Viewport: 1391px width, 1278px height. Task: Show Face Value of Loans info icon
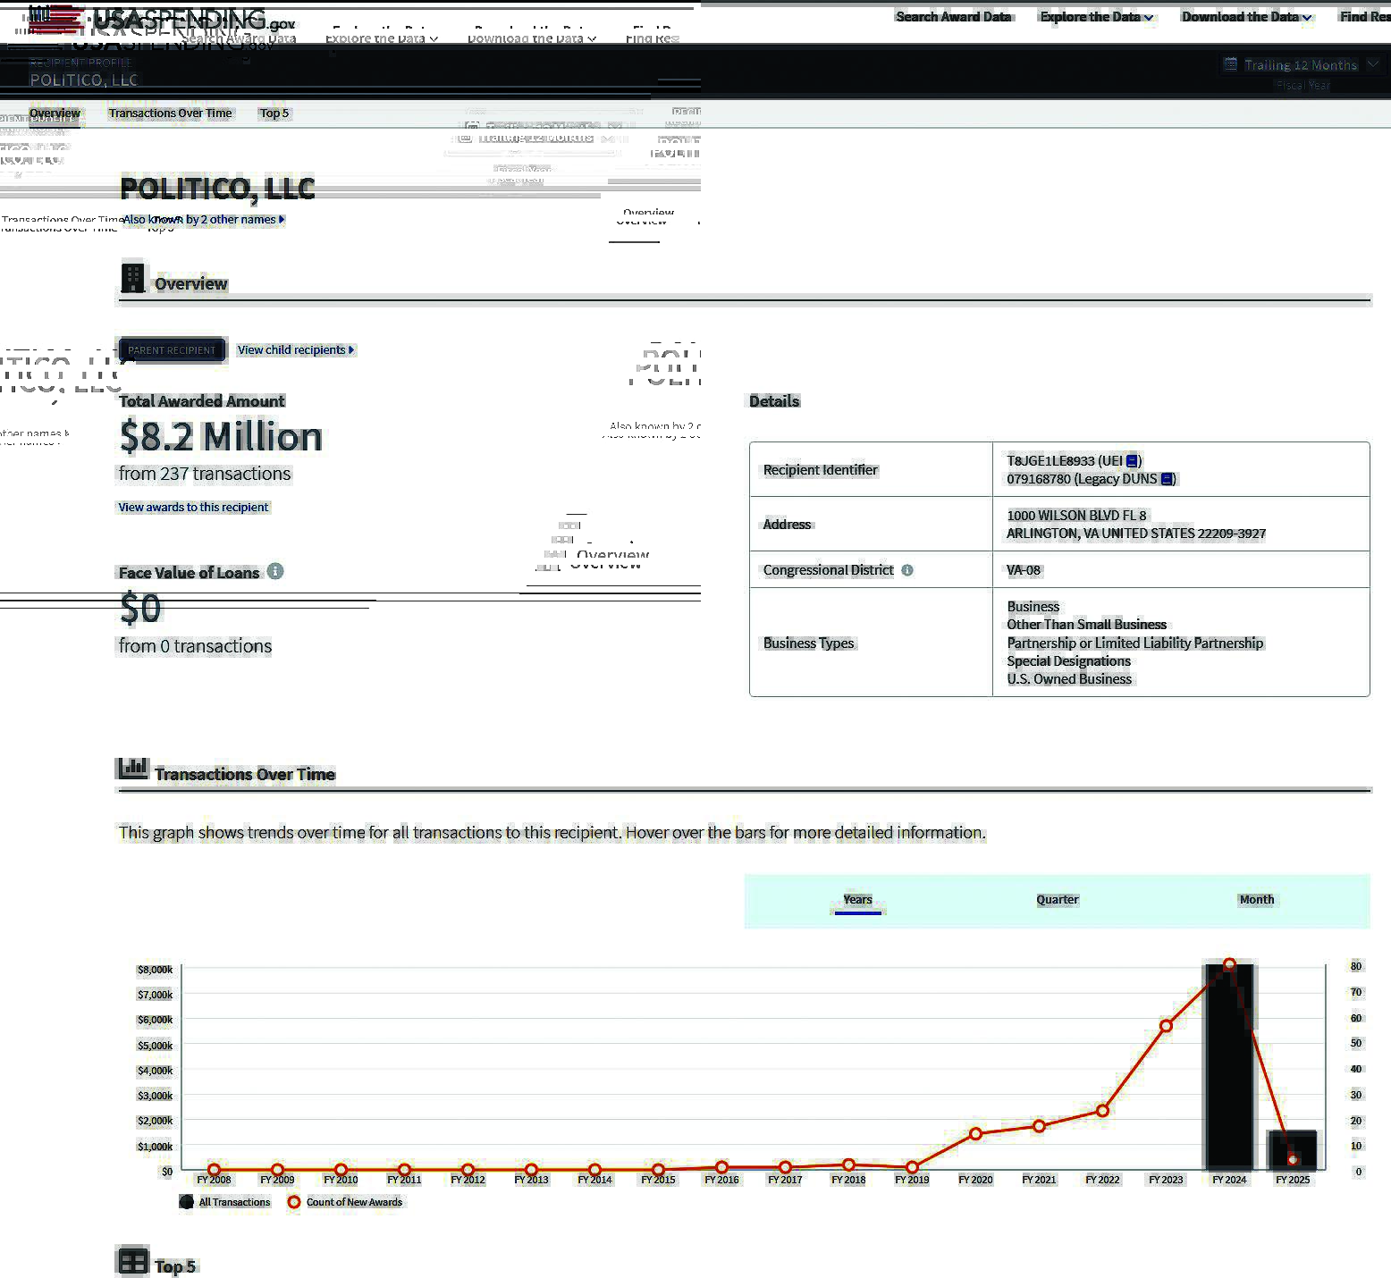tap(275, 571)
